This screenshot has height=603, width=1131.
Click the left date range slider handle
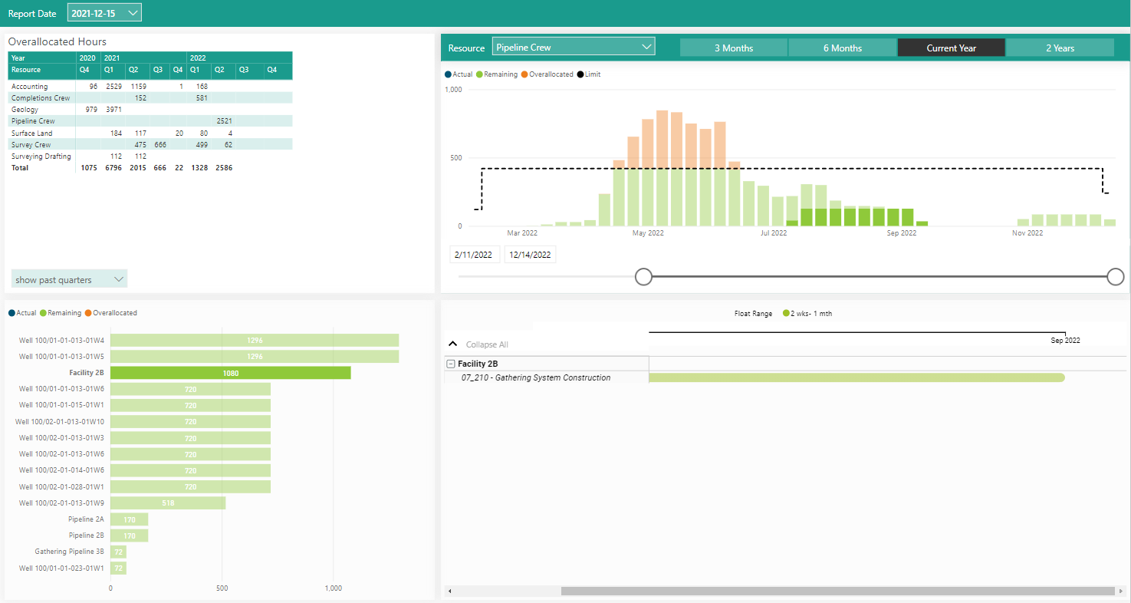coord(644,277)
